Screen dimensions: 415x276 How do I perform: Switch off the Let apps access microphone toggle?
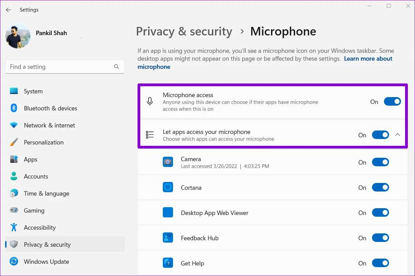pyautogui.click(x=380, y=135)
